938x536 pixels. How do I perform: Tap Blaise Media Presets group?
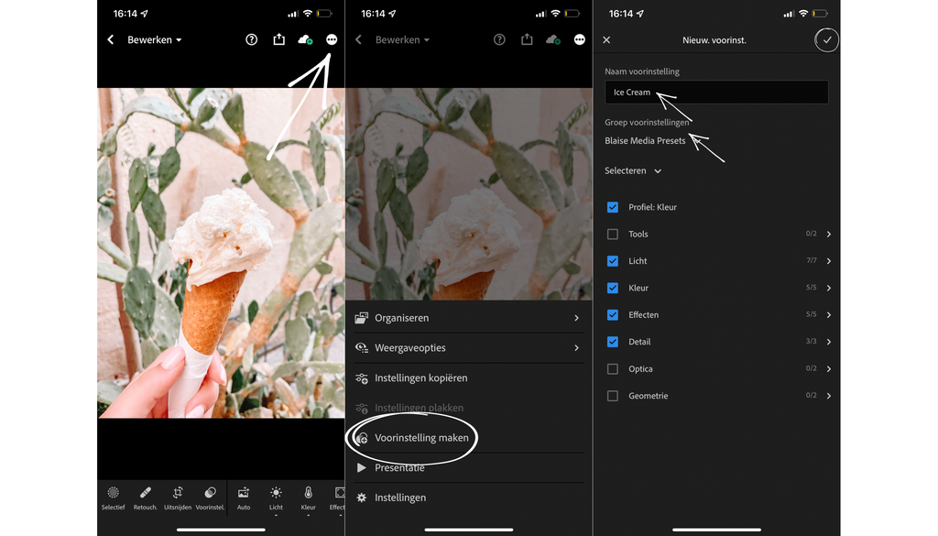pos(645,141)
